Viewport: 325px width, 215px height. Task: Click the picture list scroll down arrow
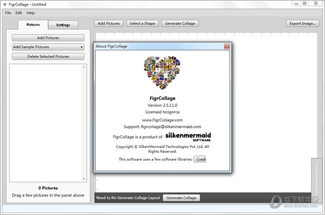[83, 179]
